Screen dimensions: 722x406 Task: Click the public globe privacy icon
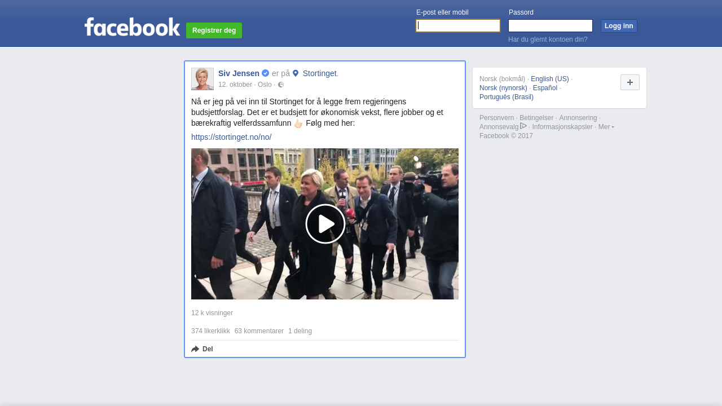(x=281, y=85)
